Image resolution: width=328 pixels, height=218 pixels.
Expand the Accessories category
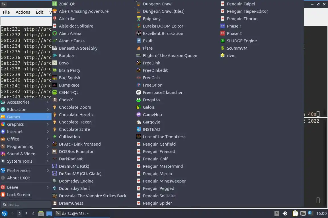[26, 102]
